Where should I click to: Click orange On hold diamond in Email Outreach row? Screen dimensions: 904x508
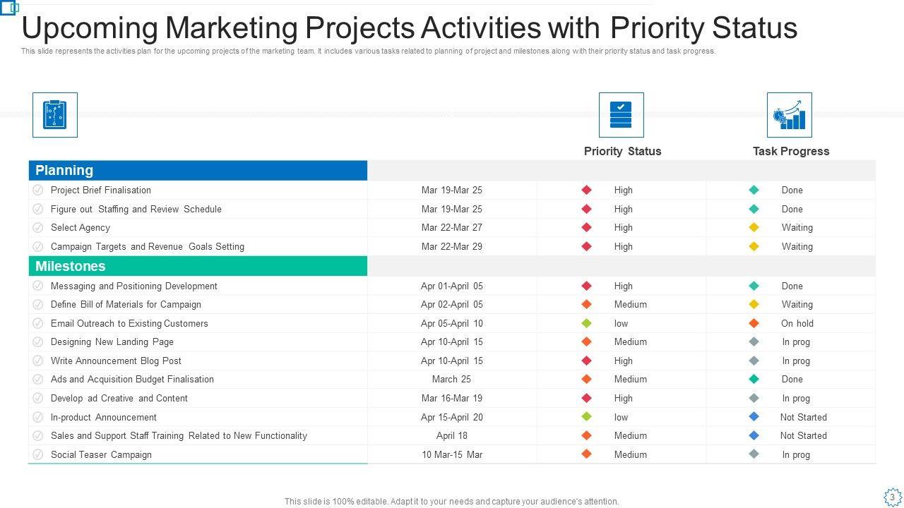(754, 323)
